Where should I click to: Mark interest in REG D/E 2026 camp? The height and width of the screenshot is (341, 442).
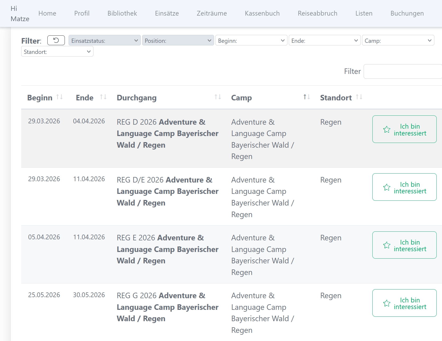coord(404,187)
